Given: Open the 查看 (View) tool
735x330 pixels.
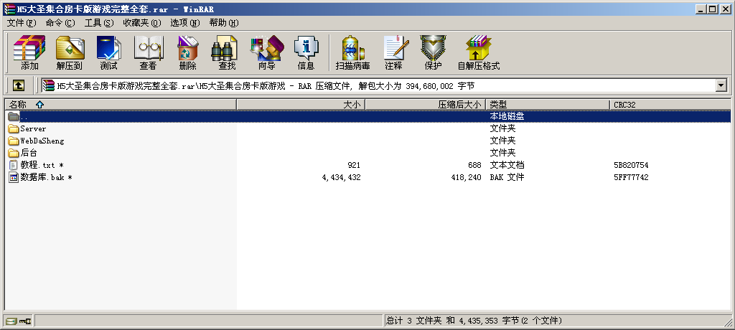Looking at the screenshot, I should pos(148,52).
